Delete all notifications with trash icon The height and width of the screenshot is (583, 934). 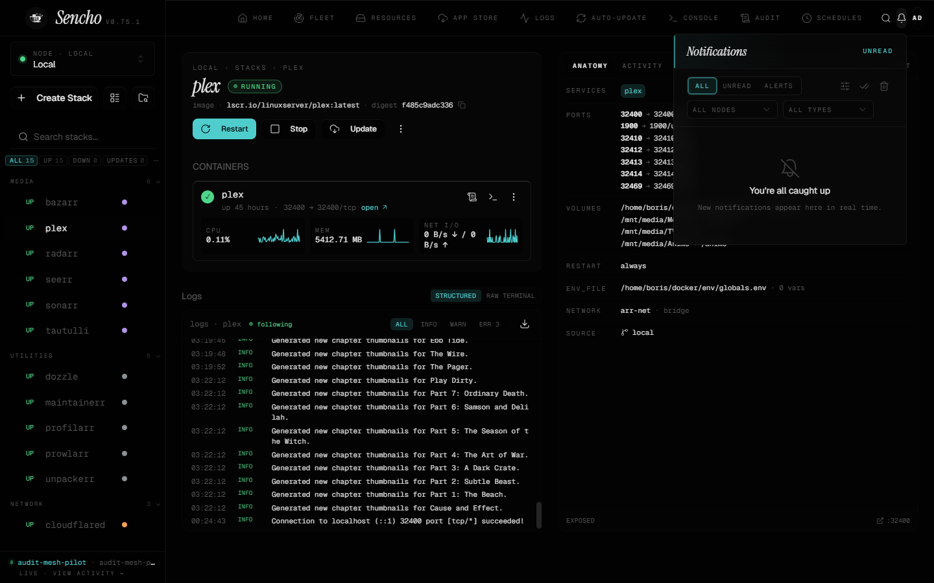[x=884, y=86]
